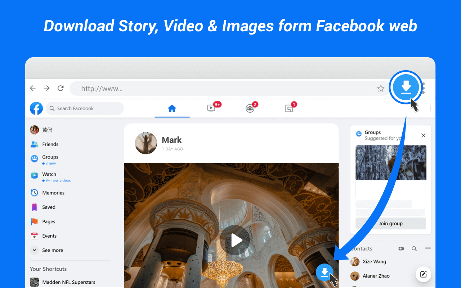The width and height of the screenshot is (461, 288).
Task: Click Mark's profile picture on post
Action: (146, 143)
